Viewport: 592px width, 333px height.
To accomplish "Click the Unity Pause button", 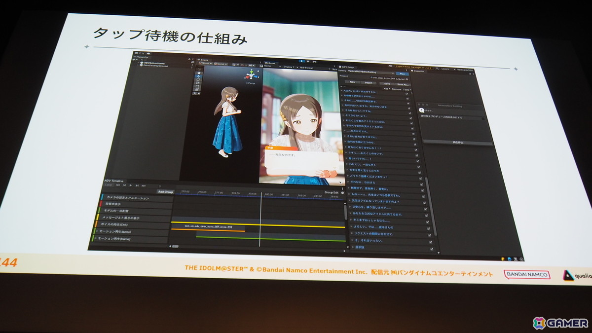I will tap(308, 61).
